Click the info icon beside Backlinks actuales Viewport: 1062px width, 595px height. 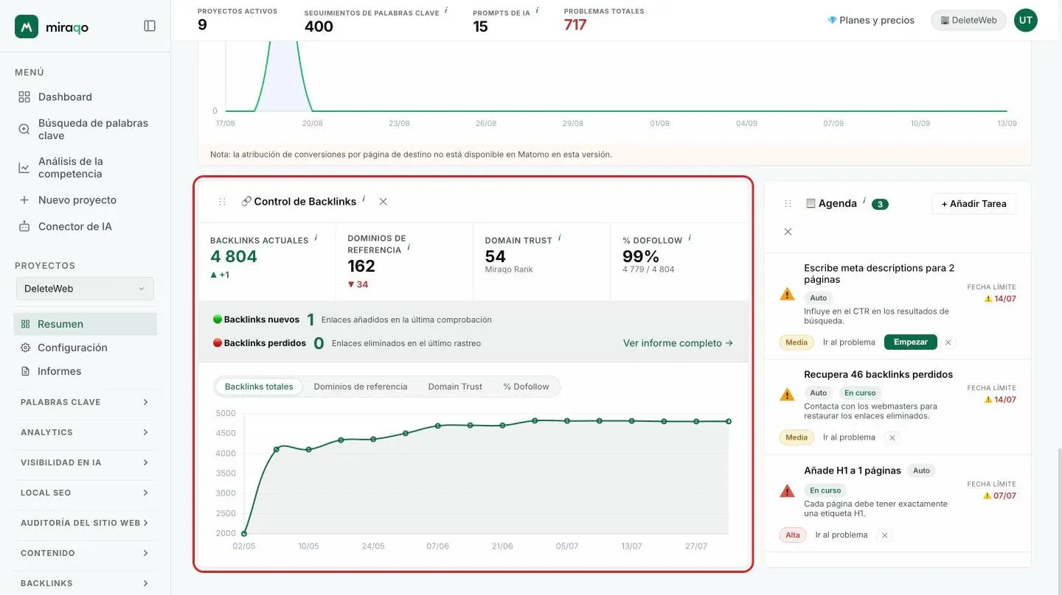coord(316,238)
